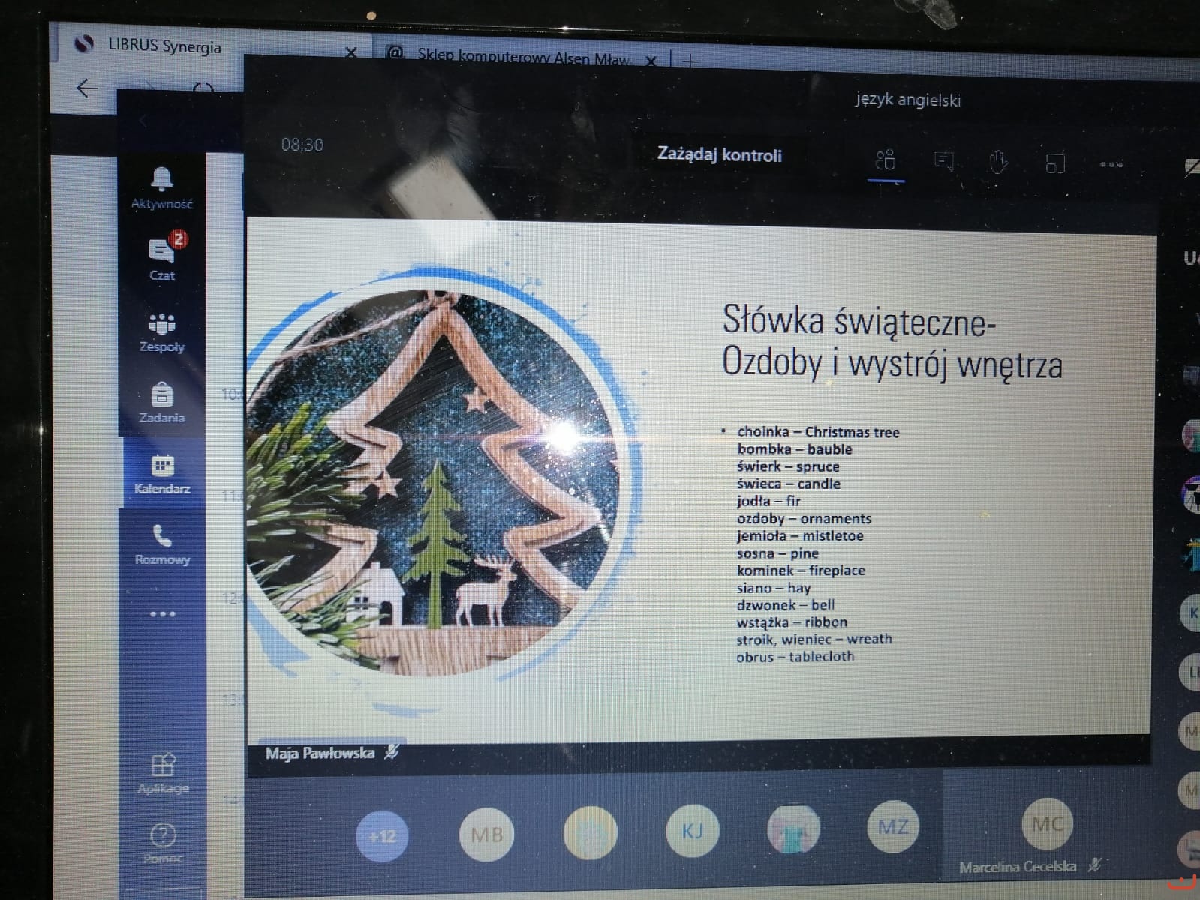Open Rozmowy calls section
The height and width of the screenshot is (900, 1200).
(x=161, y=545)
